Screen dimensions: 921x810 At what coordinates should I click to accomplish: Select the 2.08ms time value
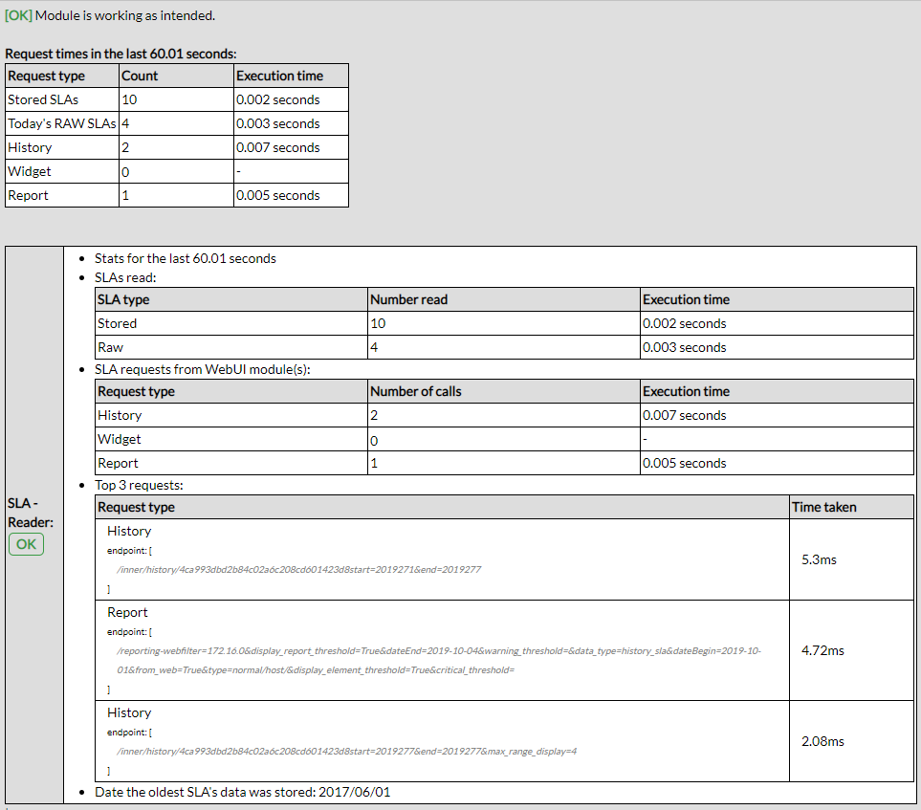click(822, 741)
